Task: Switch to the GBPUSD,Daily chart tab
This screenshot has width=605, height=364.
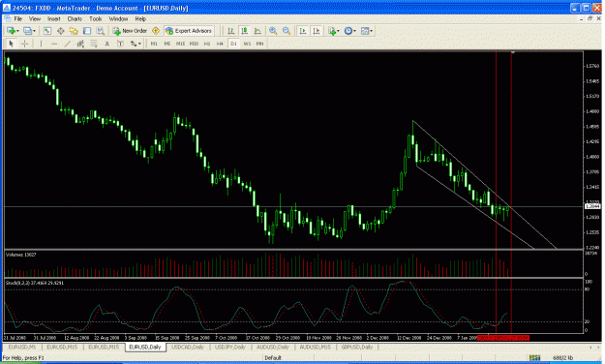Action: pos(357,348)
